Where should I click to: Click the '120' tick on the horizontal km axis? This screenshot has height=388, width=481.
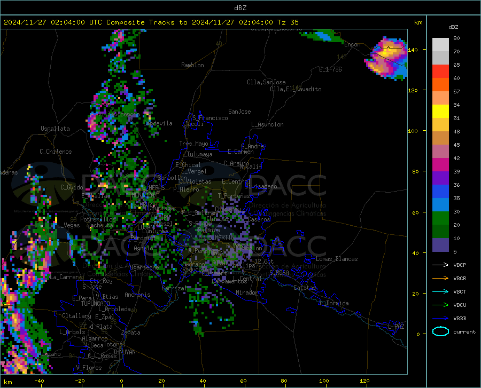tap(364, 381)
